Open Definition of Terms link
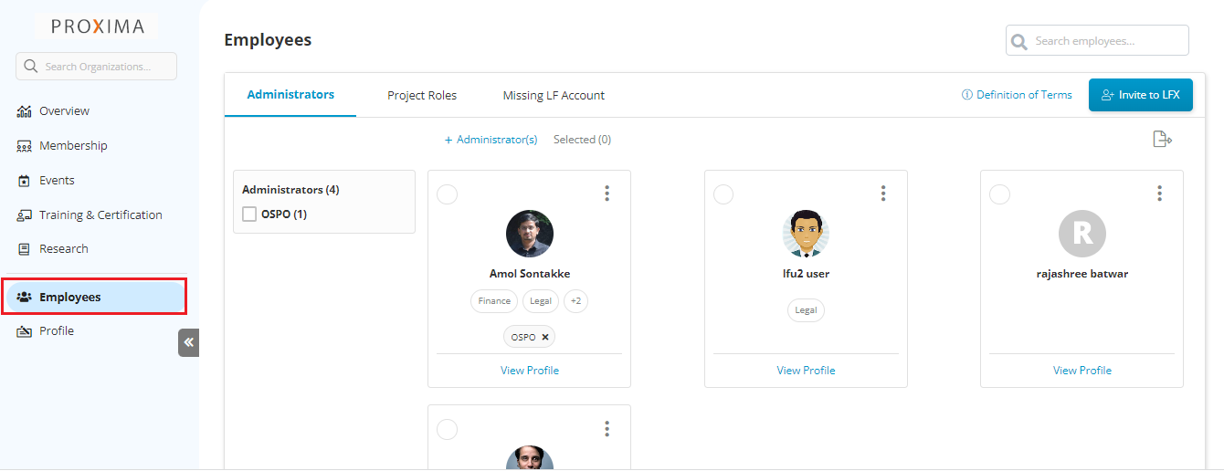The height and width of the screenshot is (471, 1224). coord(1017,95)
